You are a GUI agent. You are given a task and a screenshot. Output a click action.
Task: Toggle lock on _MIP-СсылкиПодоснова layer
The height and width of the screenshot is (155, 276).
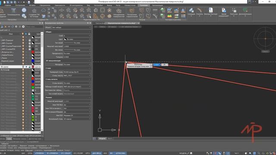click(x=30, y=46)
